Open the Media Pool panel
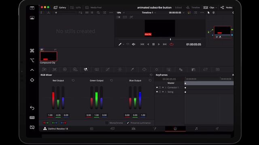 click(x=93, y=8)
